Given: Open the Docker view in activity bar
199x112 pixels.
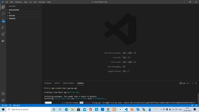Looking at the screenshot, I should click(x=3, y=41).
